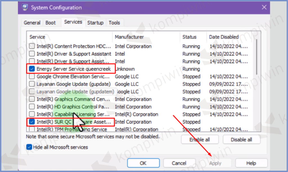Uncheck Energy Server Service queencreek checkbox
The width and height of the screenshot is (288, 172).
[x=32, y=69]
